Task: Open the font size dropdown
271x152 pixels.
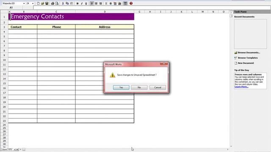Action: tap(33, 3)
